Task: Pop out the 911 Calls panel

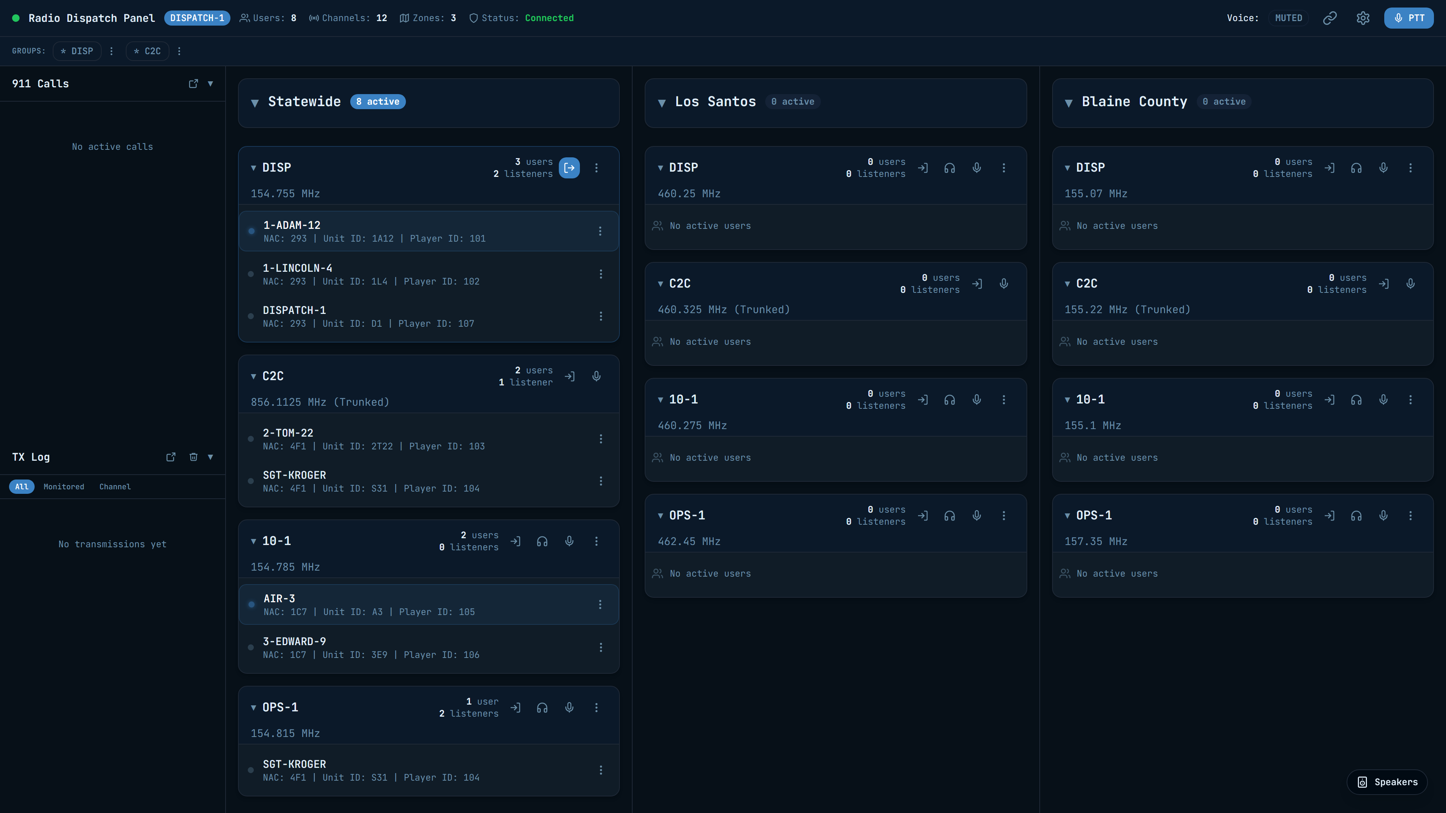Action: pos(194,84)
